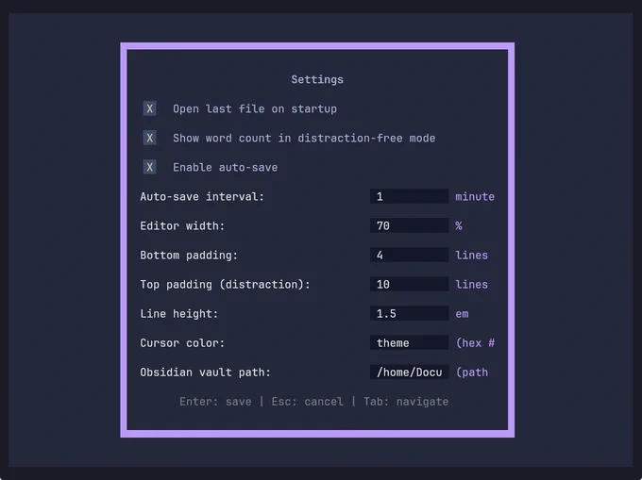642x480 pixels.
Task: Click the lines unit beside Bottom padding
Action: tap(472, 256)
